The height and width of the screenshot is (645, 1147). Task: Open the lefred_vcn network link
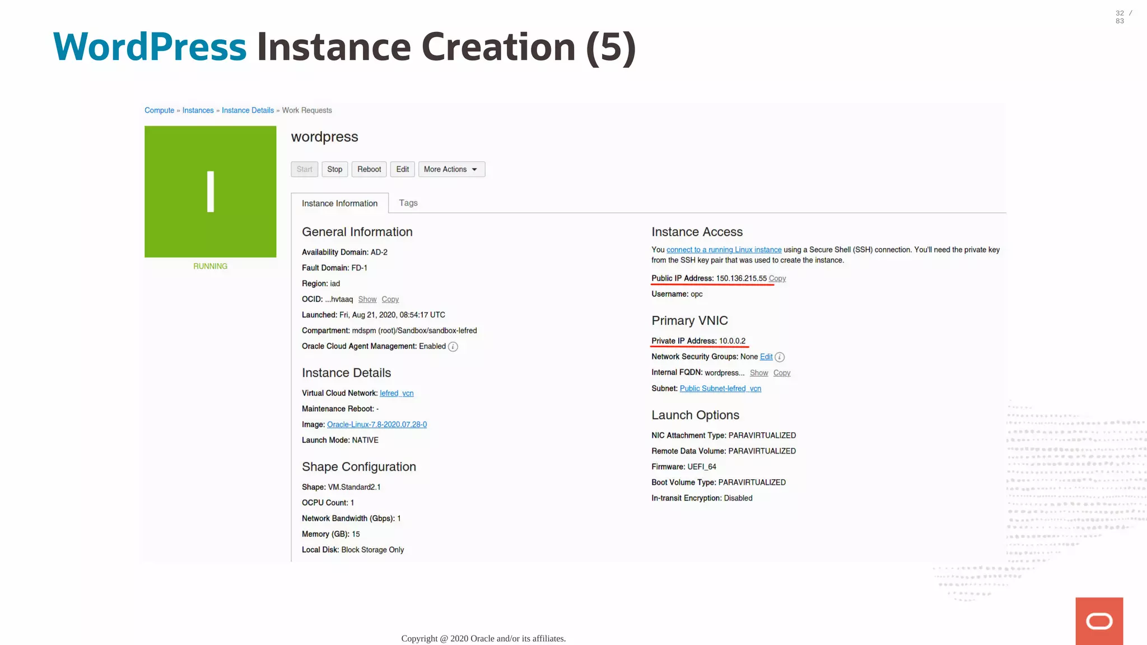point(397,393)
